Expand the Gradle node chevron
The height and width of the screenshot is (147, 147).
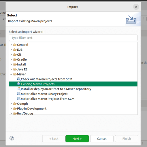tap(11, 59)
